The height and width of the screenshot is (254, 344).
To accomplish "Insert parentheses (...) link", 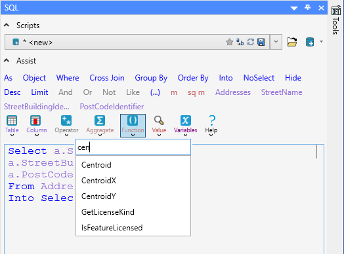I will click(155, 92).
